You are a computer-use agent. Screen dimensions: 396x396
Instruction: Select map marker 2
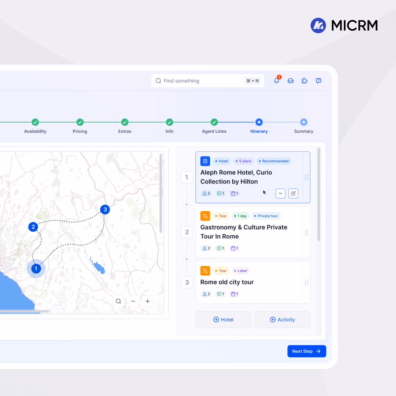coord(33,227)
